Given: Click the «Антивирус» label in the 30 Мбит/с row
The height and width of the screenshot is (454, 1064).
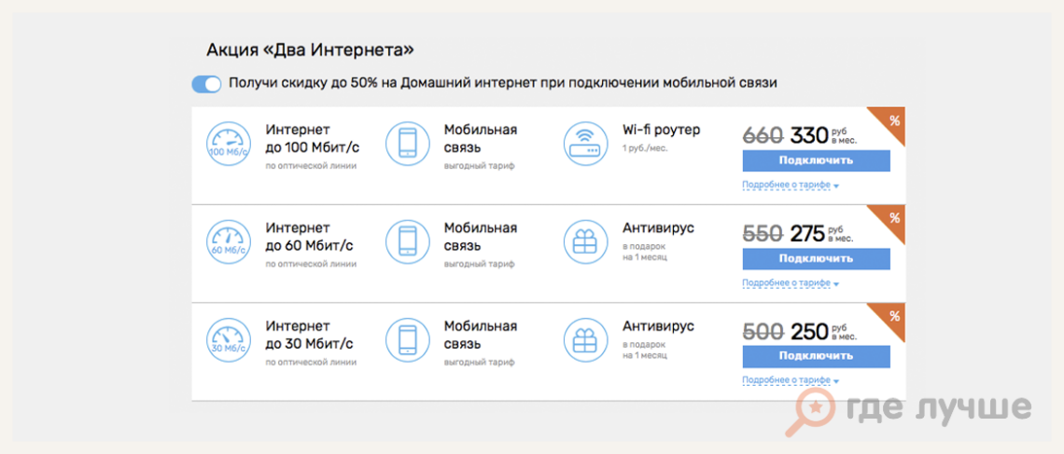Looking at the screenshot, I should coord(658,326).
